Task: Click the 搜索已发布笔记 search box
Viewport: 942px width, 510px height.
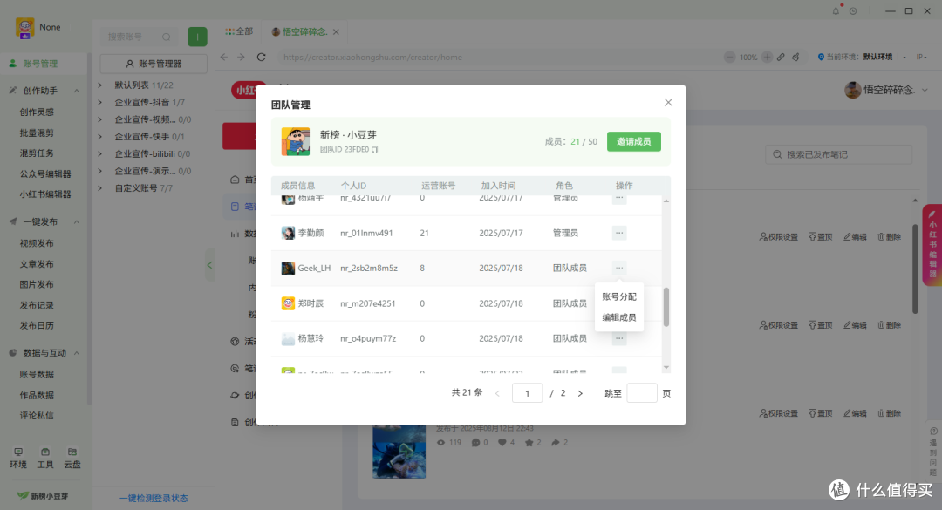Action: [839, 154]
